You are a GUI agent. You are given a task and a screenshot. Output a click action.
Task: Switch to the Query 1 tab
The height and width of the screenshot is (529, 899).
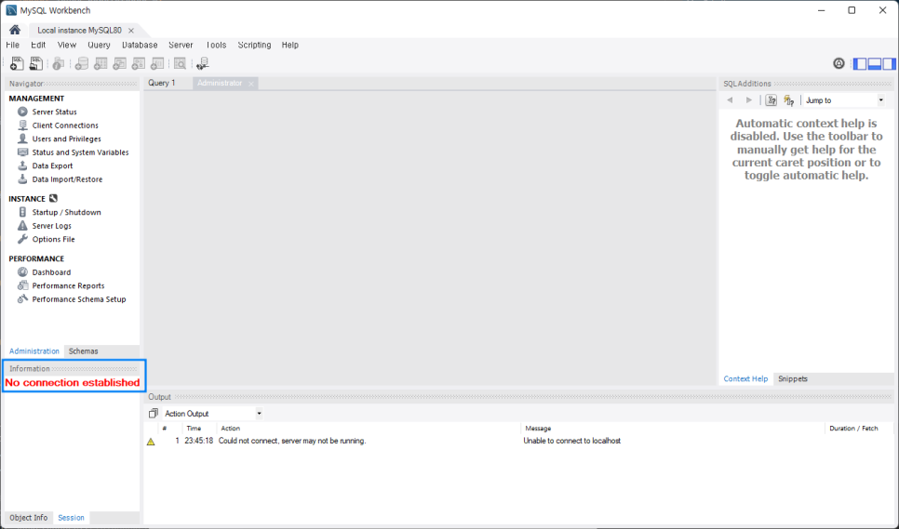[162, 83]
